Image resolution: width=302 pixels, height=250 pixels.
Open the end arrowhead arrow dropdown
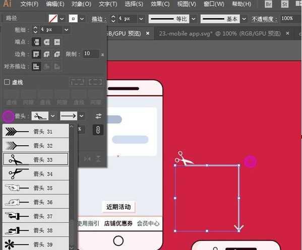pos(82,116)
